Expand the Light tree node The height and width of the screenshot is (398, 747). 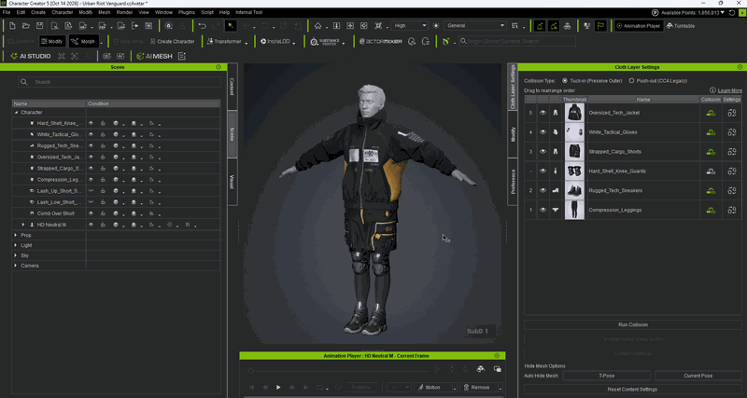(16, 245)
